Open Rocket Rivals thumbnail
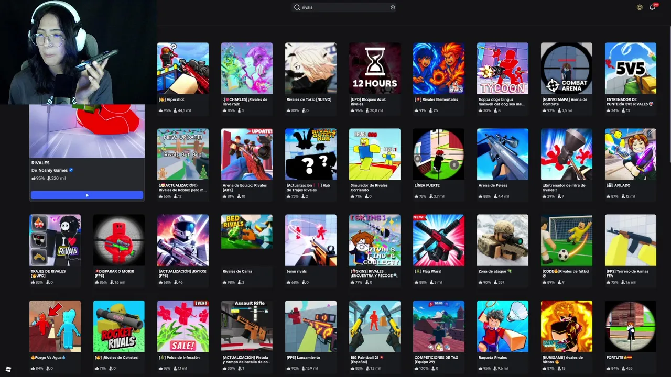Image resolution: width=671 pixels, height=377 pixels. pyautogui.click(x=119, y=326)
